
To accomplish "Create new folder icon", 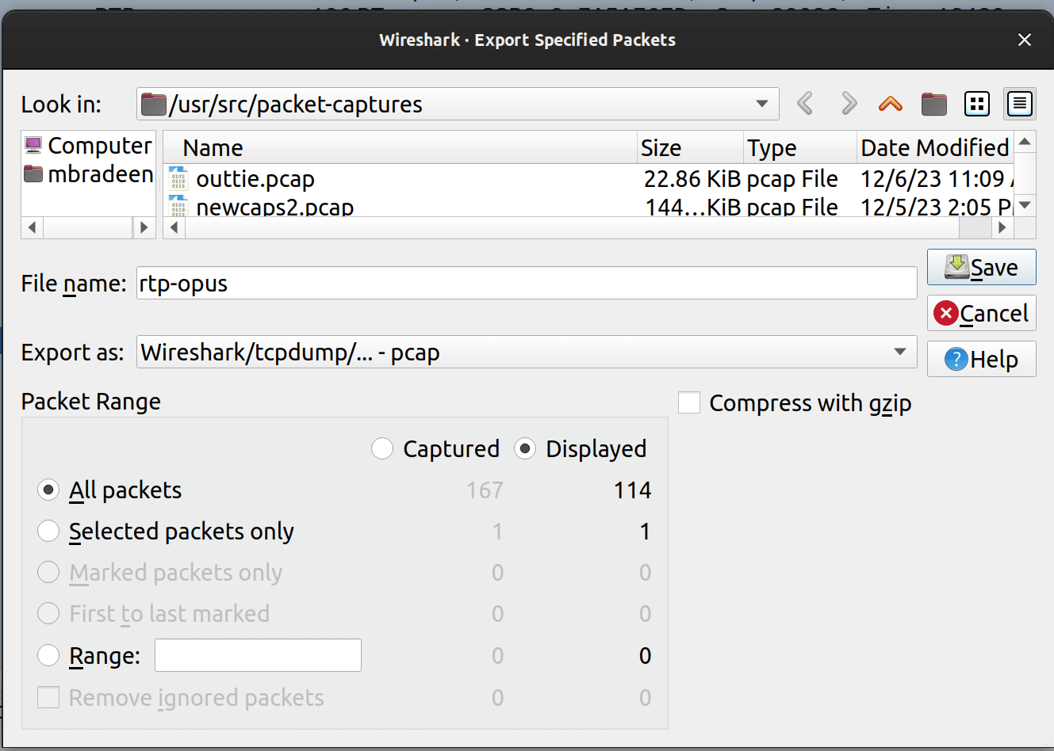I will (934, 104).
